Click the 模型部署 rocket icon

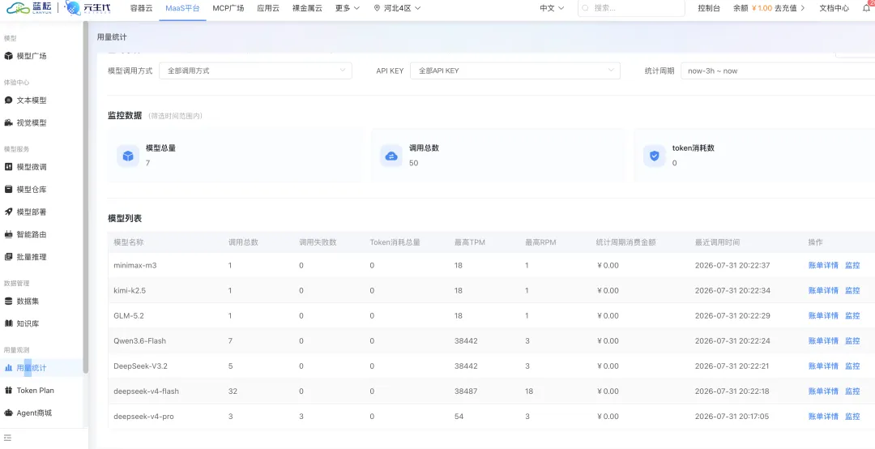[8, 212]
